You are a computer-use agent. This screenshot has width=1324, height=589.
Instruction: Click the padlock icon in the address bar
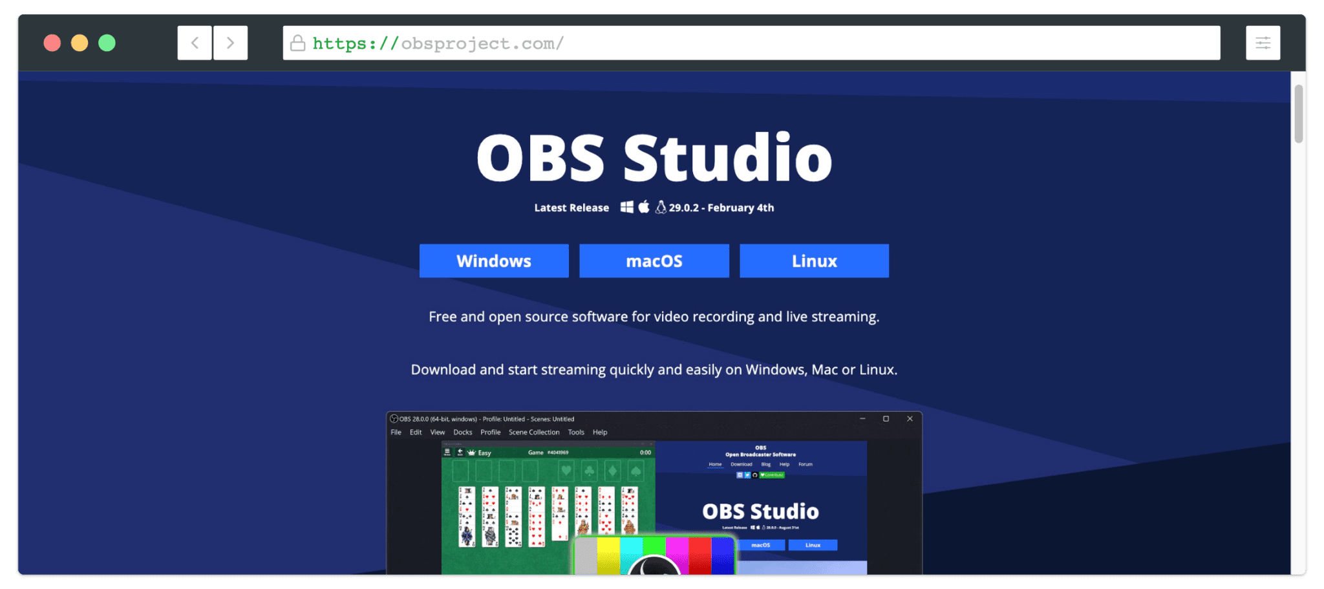coord(297,43)
